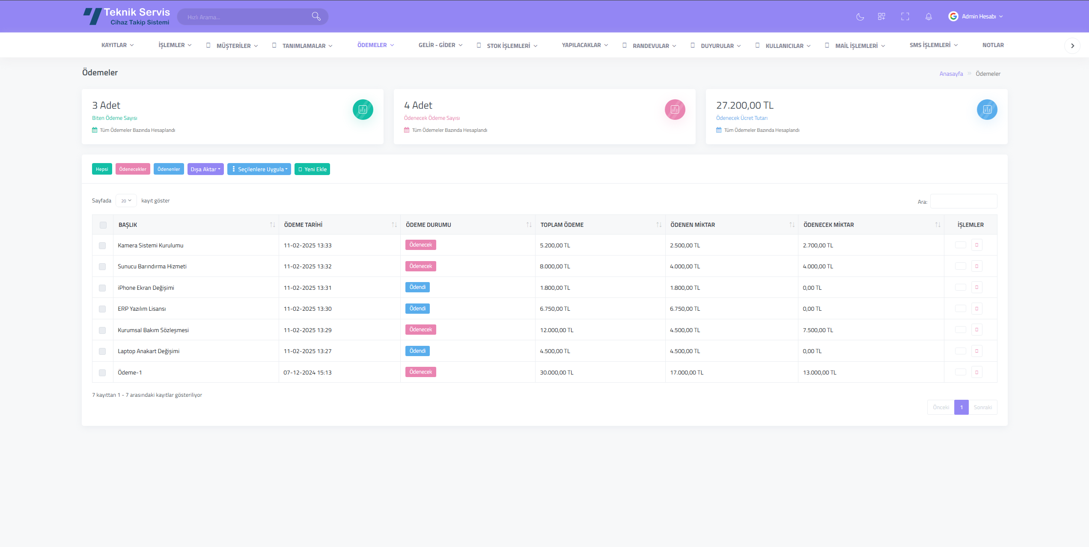Click the green Biten Ödeme chart icon
Screen dimensions: 1089x547
tap(363, 110)
